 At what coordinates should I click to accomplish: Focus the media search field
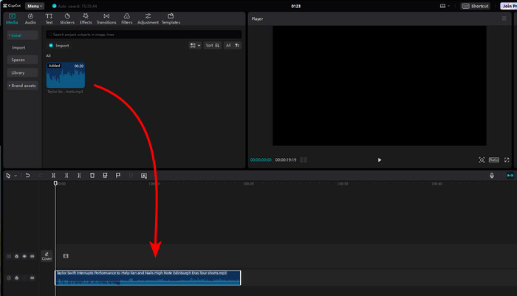pos(144,34)
